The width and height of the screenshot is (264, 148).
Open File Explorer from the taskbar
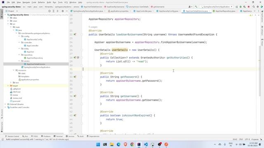tap(112, 144)
